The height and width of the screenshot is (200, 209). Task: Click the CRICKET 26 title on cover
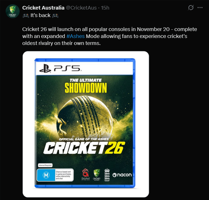pos(84,148)
